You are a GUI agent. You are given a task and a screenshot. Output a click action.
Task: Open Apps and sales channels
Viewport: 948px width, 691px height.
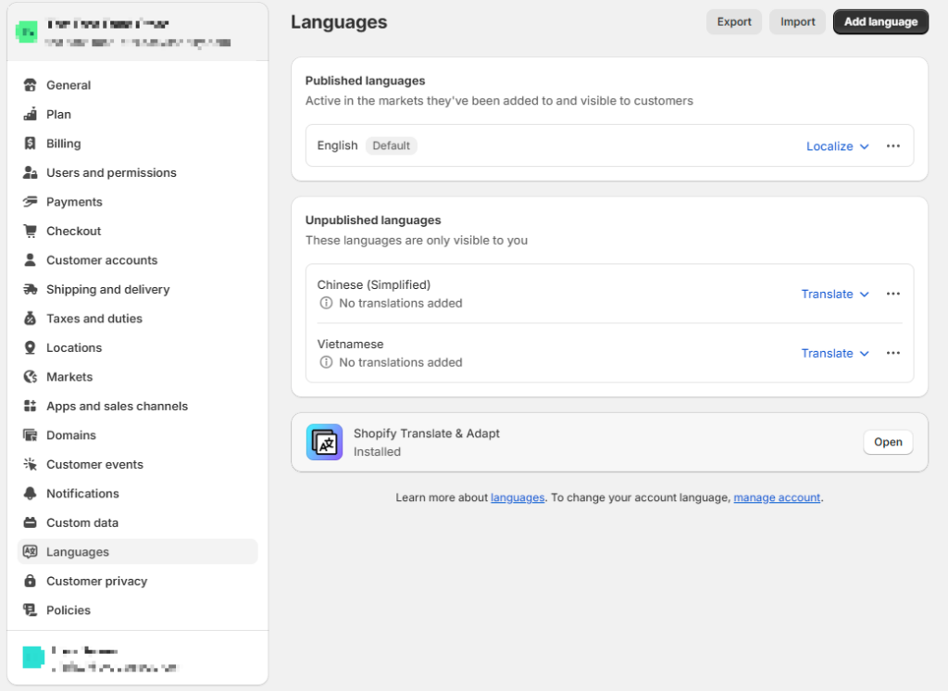tap(138, 406)
